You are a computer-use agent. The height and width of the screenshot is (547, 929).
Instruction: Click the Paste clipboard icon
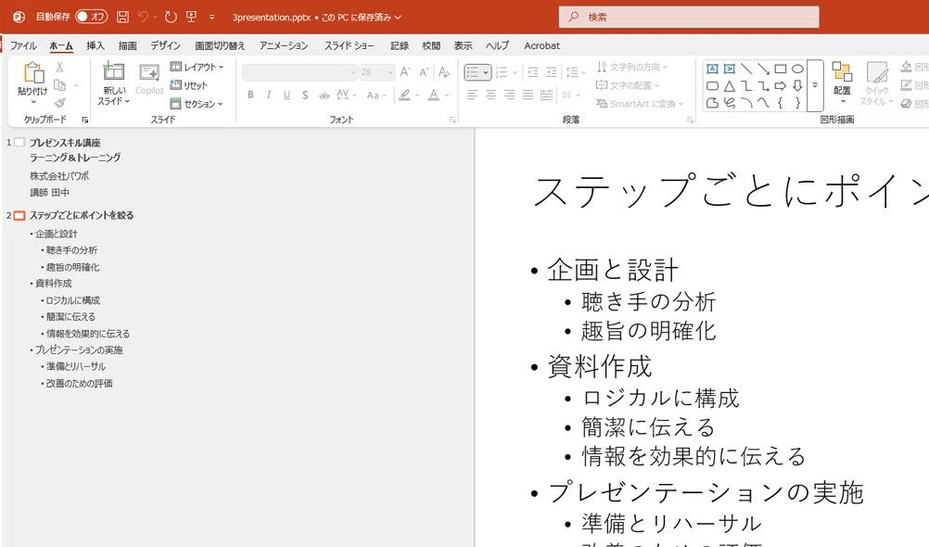(33, 73)
